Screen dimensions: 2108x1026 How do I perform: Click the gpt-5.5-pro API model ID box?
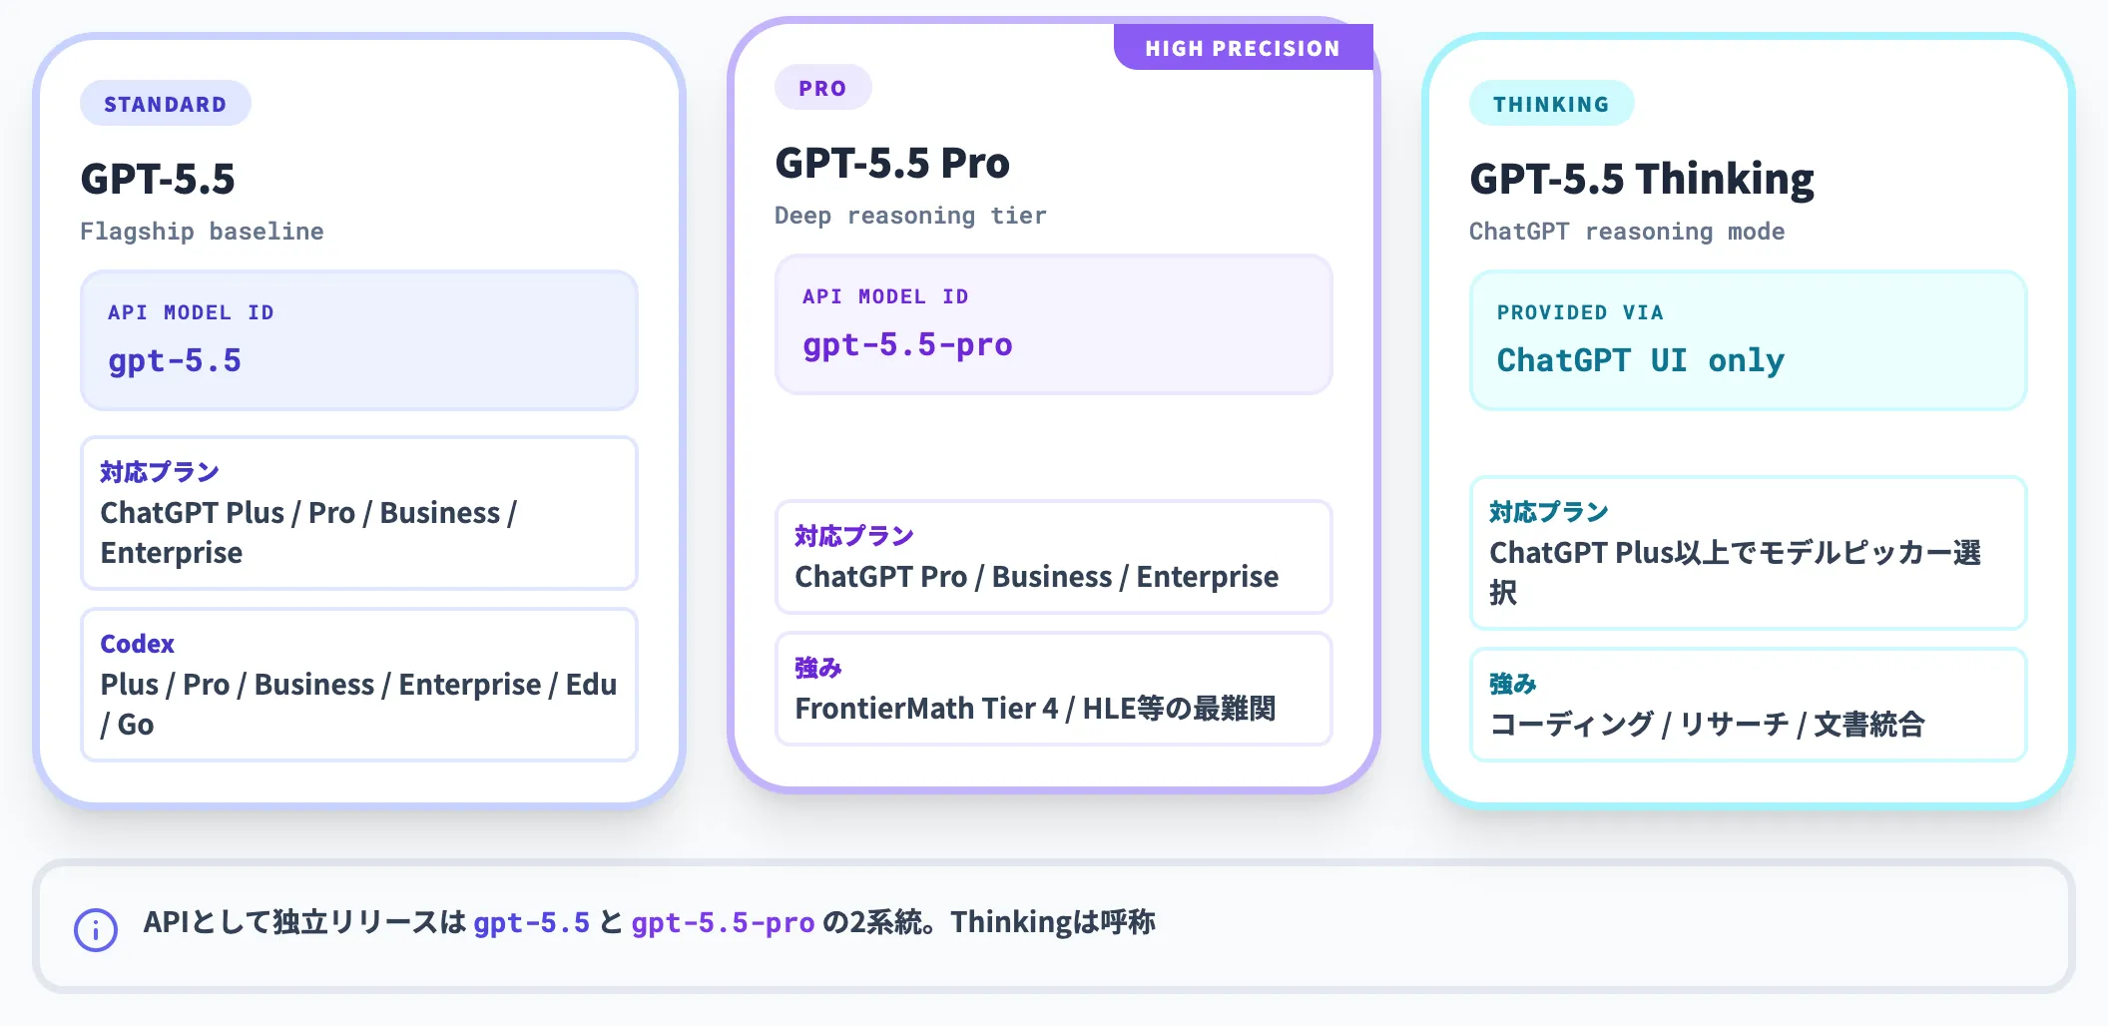(x=1053, y=324)
